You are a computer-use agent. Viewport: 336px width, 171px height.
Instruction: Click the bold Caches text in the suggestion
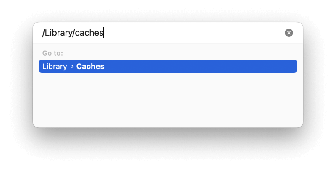(x=90, y=66)
